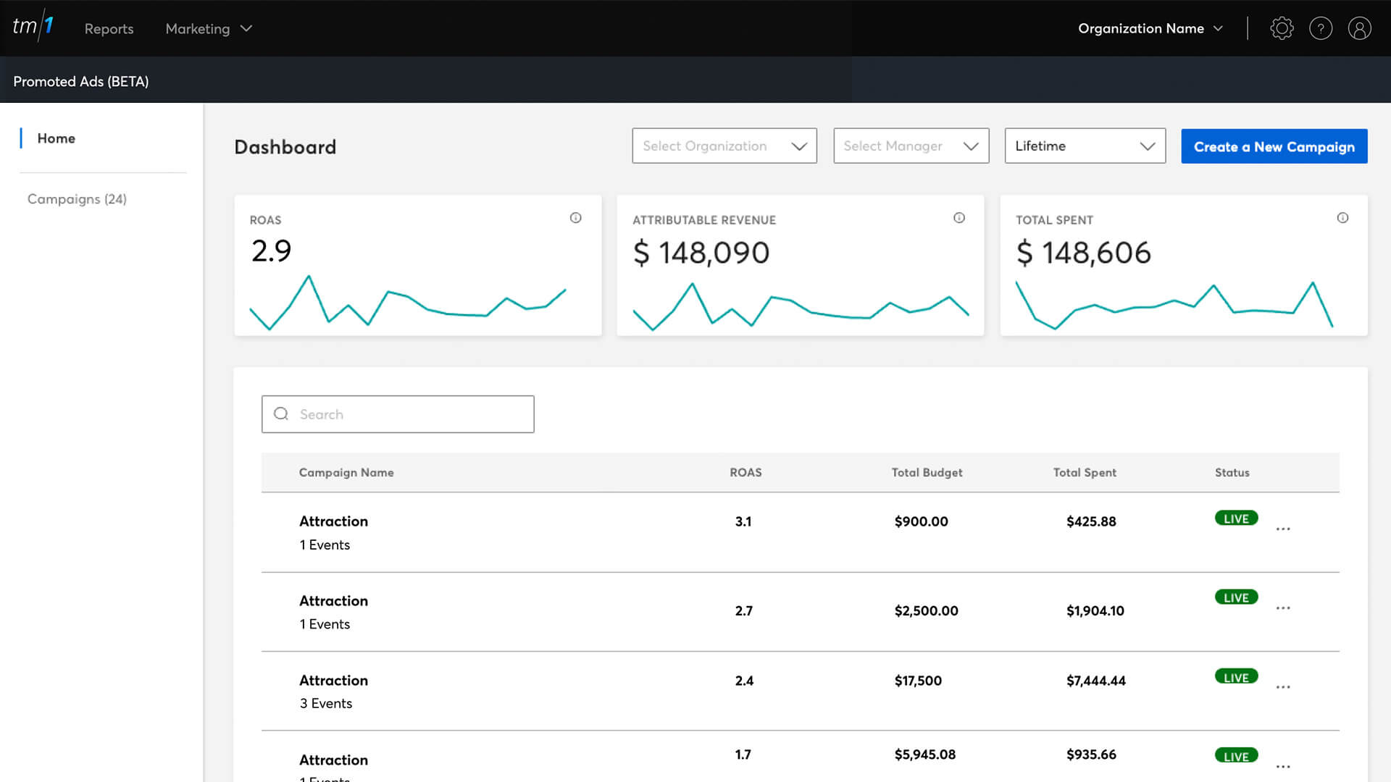1391x782 pixels.
Task: Expand the Select Manager dropdown
Action: 911,146
